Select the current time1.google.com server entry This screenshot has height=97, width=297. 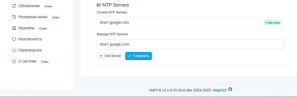191,23
